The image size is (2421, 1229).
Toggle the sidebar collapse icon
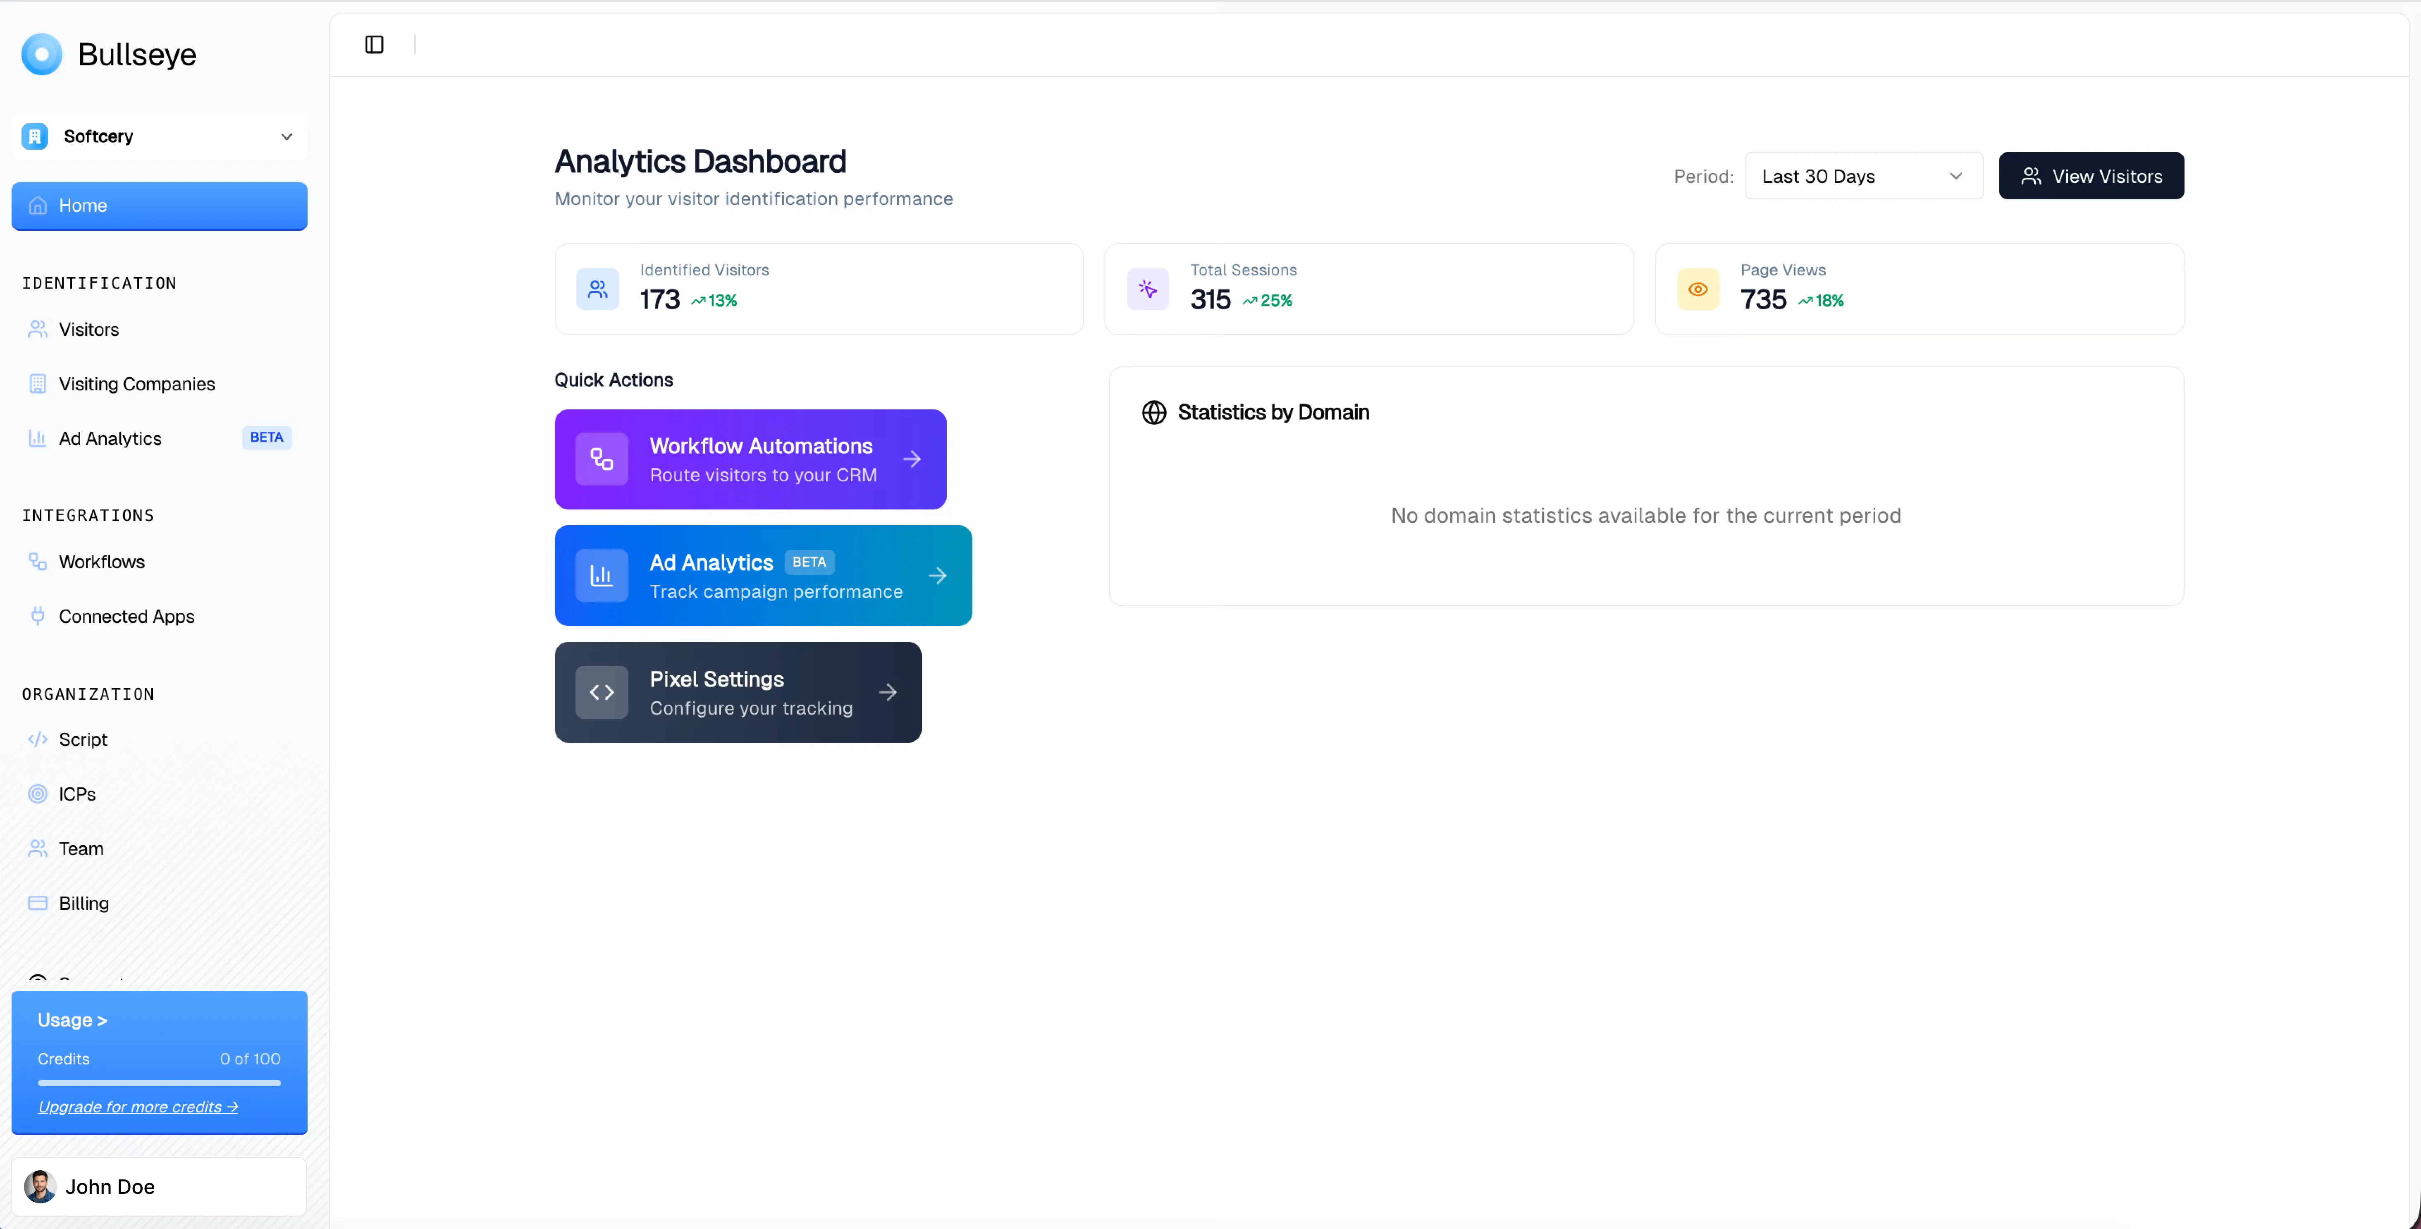click(374, 44)
